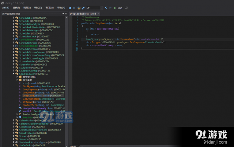Click the Sensor class icon
The height and width of the screenshot is (147, 234).
tap(16, 136)
